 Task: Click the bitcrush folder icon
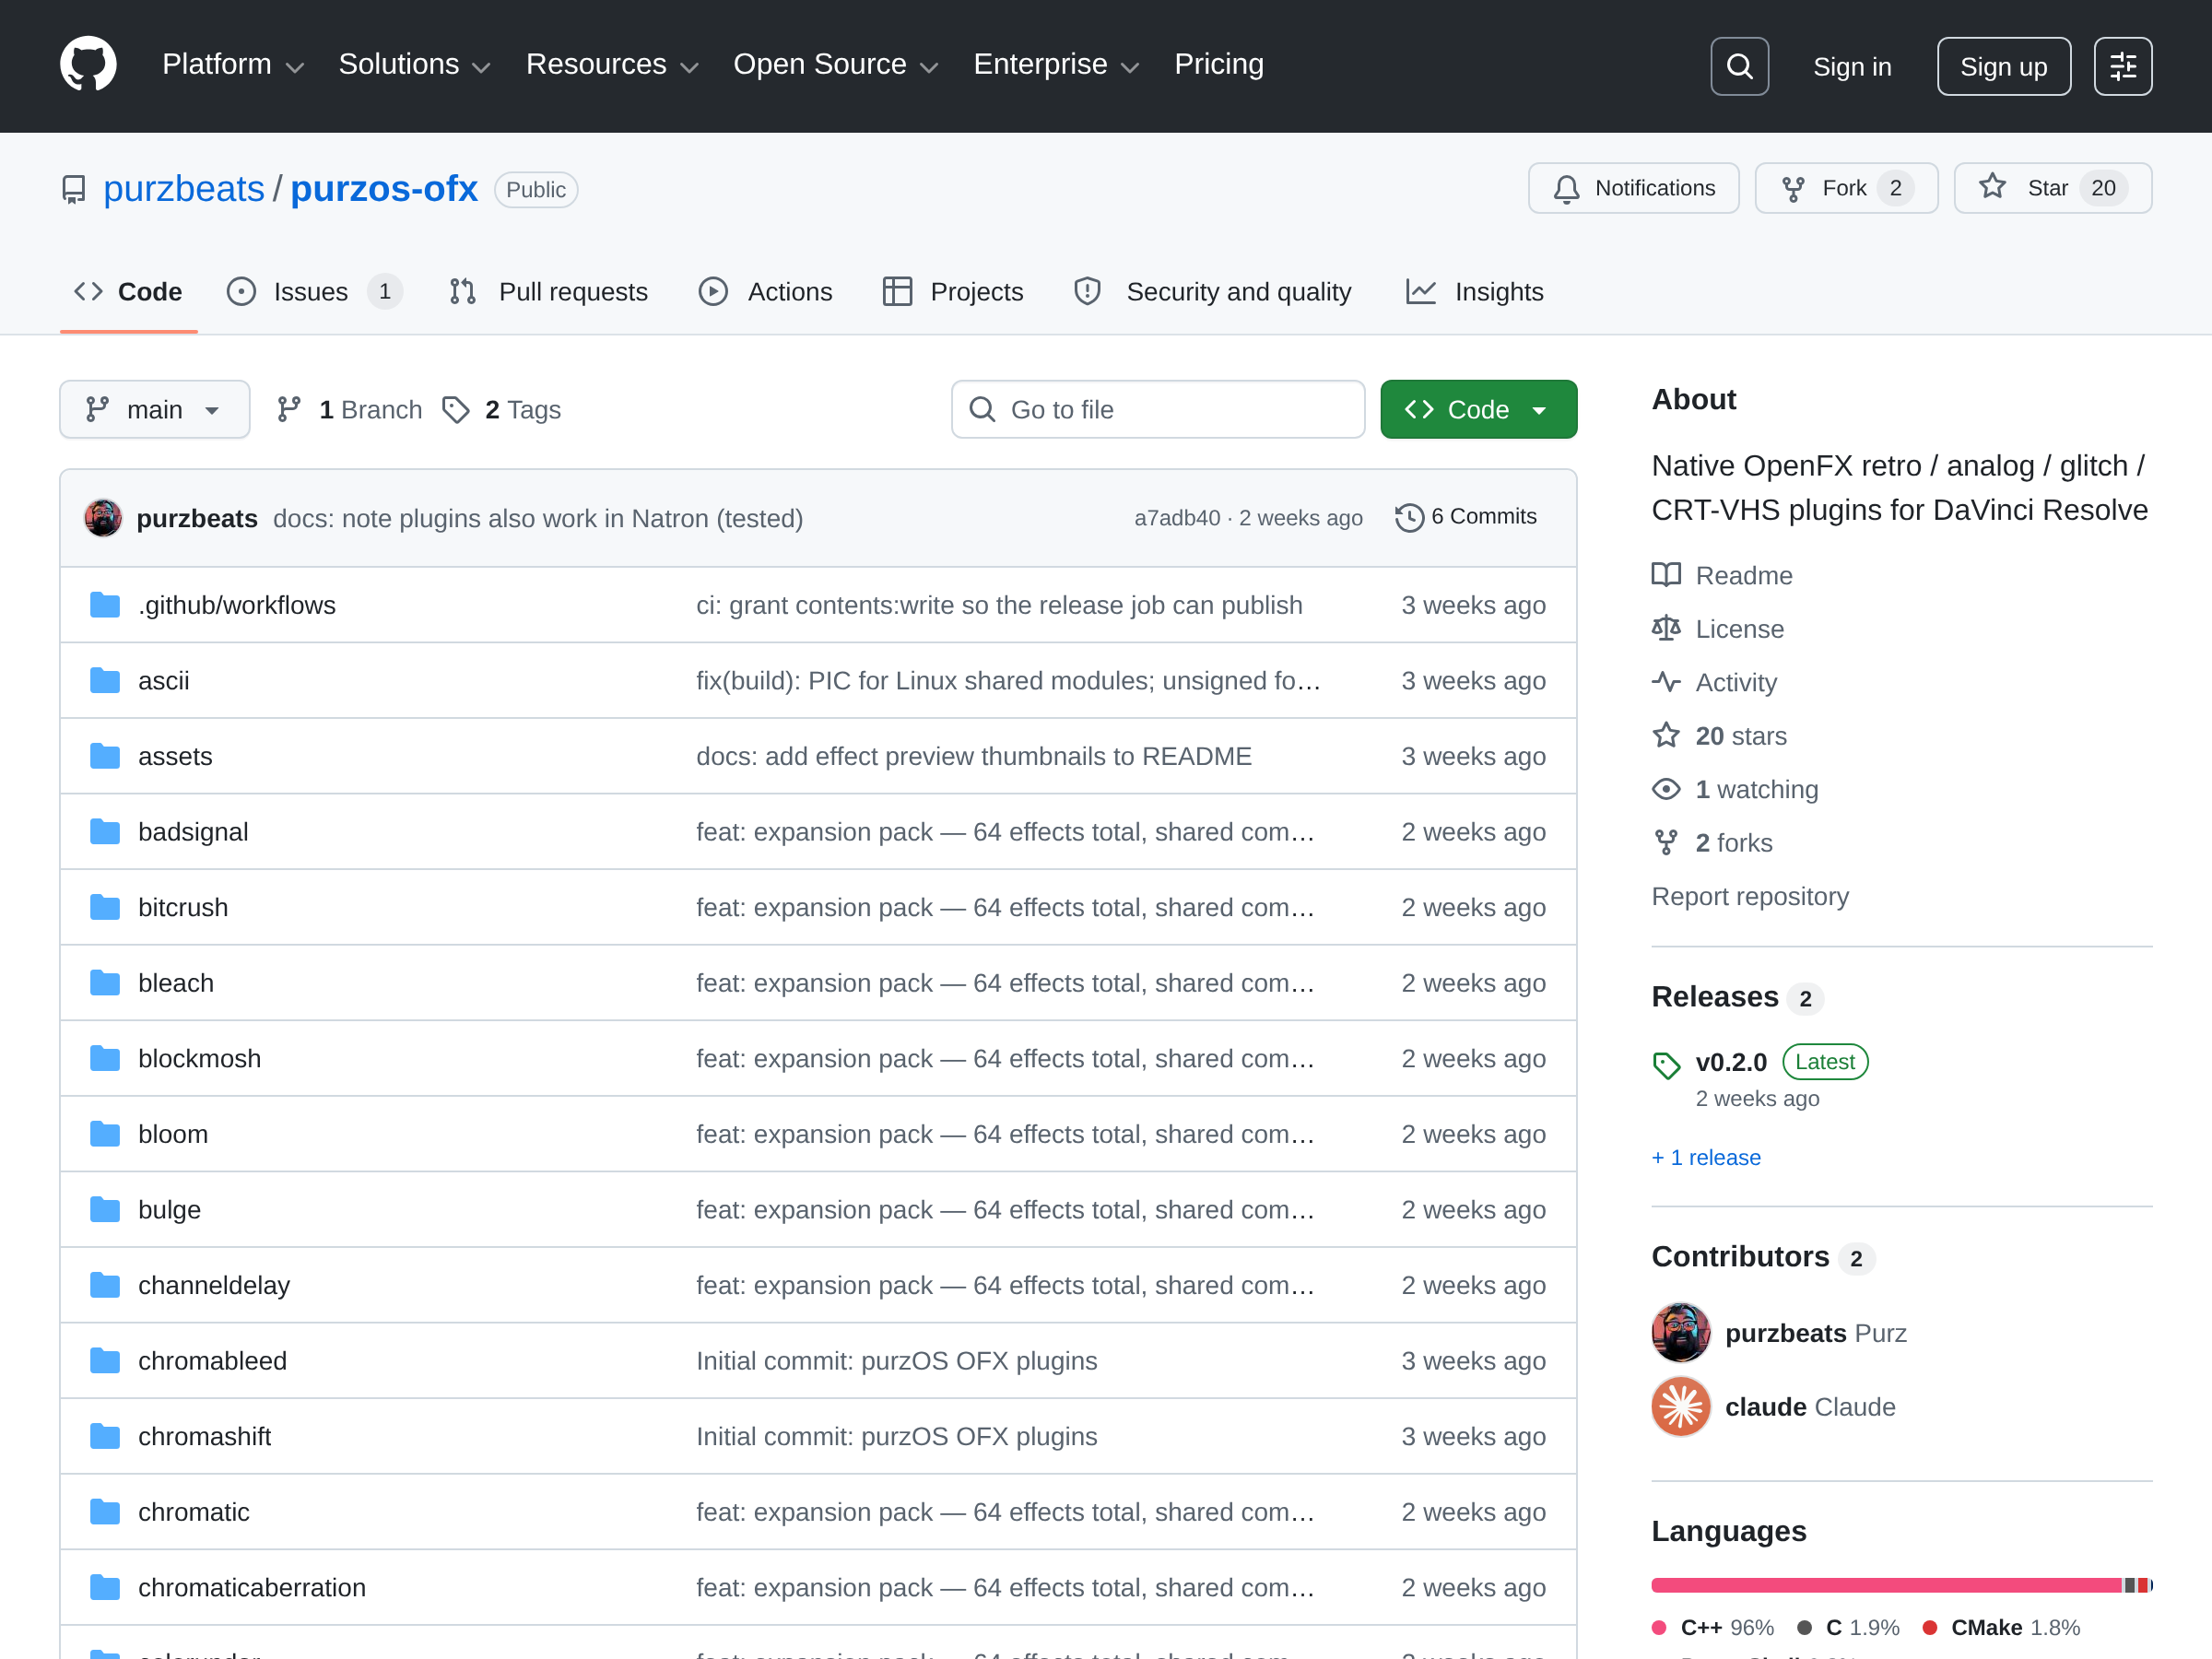tap(105, 907)
